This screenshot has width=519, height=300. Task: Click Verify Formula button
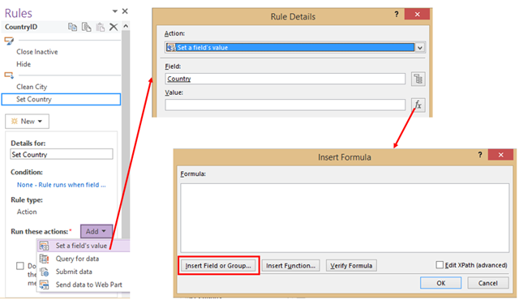351,266
